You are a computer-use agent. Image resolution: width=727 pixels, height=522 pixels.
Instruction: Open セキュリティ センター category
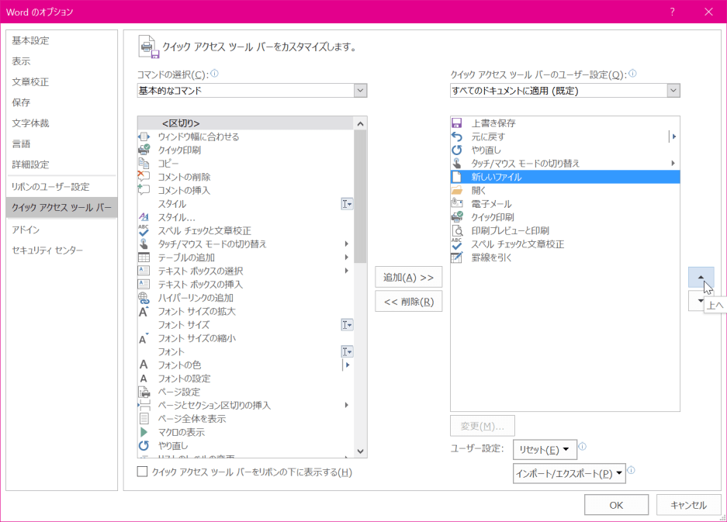pos(61,251)
